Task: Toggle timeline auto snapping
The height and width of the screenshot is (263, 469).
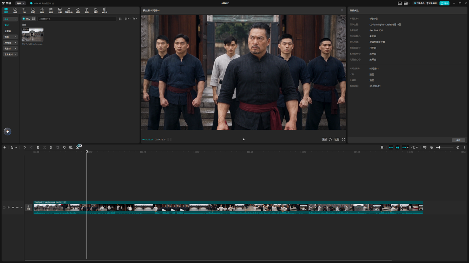Action: pos(398,147)
